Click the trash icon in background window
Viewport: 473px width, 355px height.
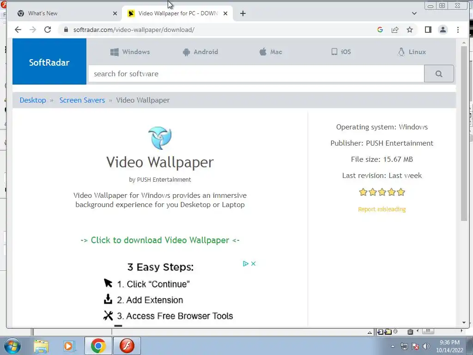(x=410, y=332)
